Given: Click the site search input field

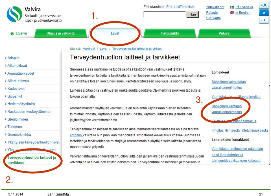Looking at the screenshot, I should pos(165,14).
